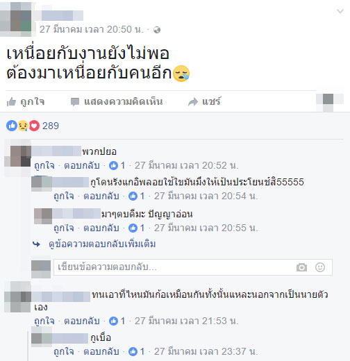The width and height of the screenshot is (350, 361).
Task: Click the globe public privacy icon
Action: (157, 30)
